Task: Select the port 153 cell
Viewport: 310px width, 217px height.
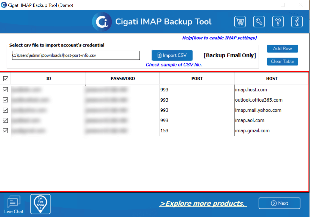Action: (x=197, y=131)
